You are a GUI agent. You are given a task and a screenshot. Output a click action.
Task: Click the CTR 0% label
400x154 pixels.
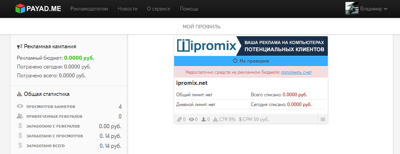click(227, 119)
